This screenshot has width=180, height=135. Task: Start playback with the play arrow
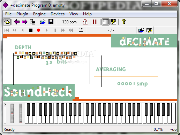[x=47, y=30]
